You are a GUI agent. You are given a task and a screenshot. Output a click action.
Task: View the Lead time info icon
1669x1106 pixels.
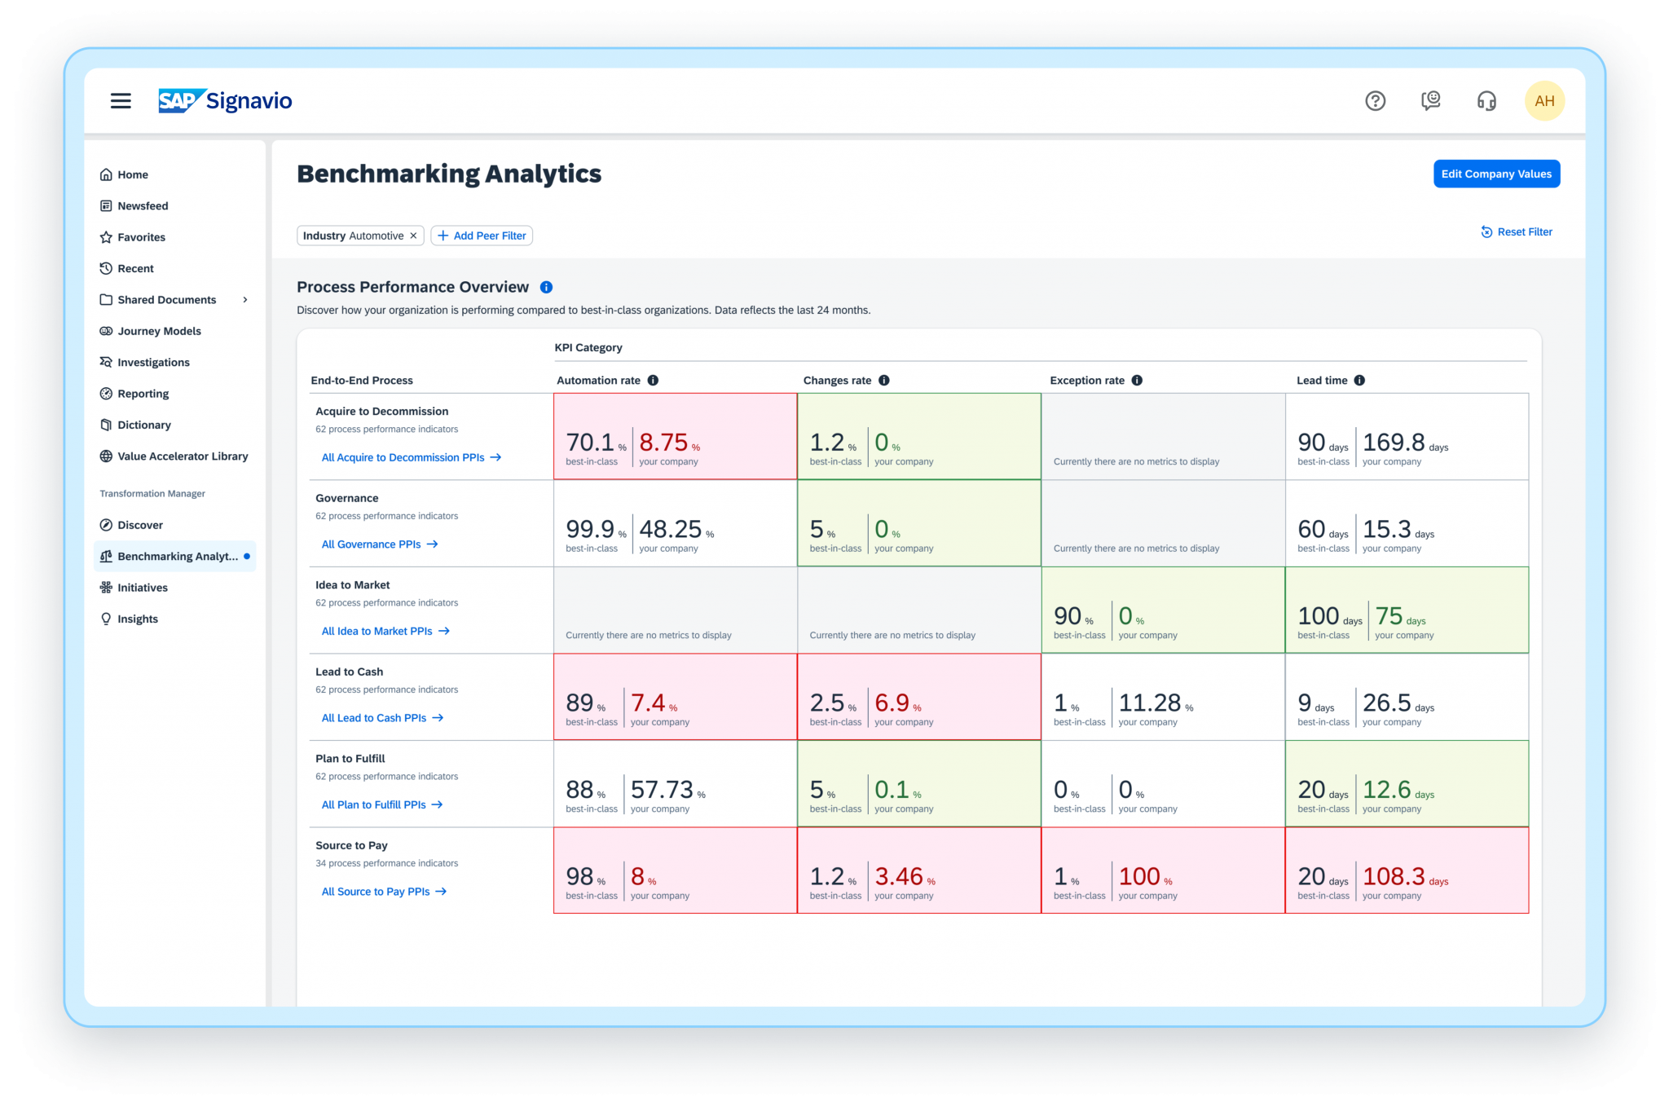pyautogui.click(x=1359, y=380)
